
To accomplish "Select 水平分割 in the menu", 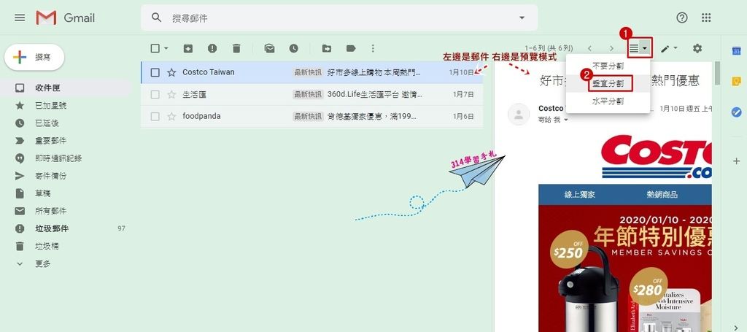I will pyautogui.click(x=608, y=101).
